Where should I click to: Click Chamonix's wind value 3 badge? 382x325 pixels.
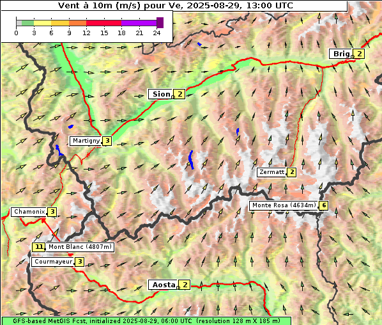[x=52, y=212]
